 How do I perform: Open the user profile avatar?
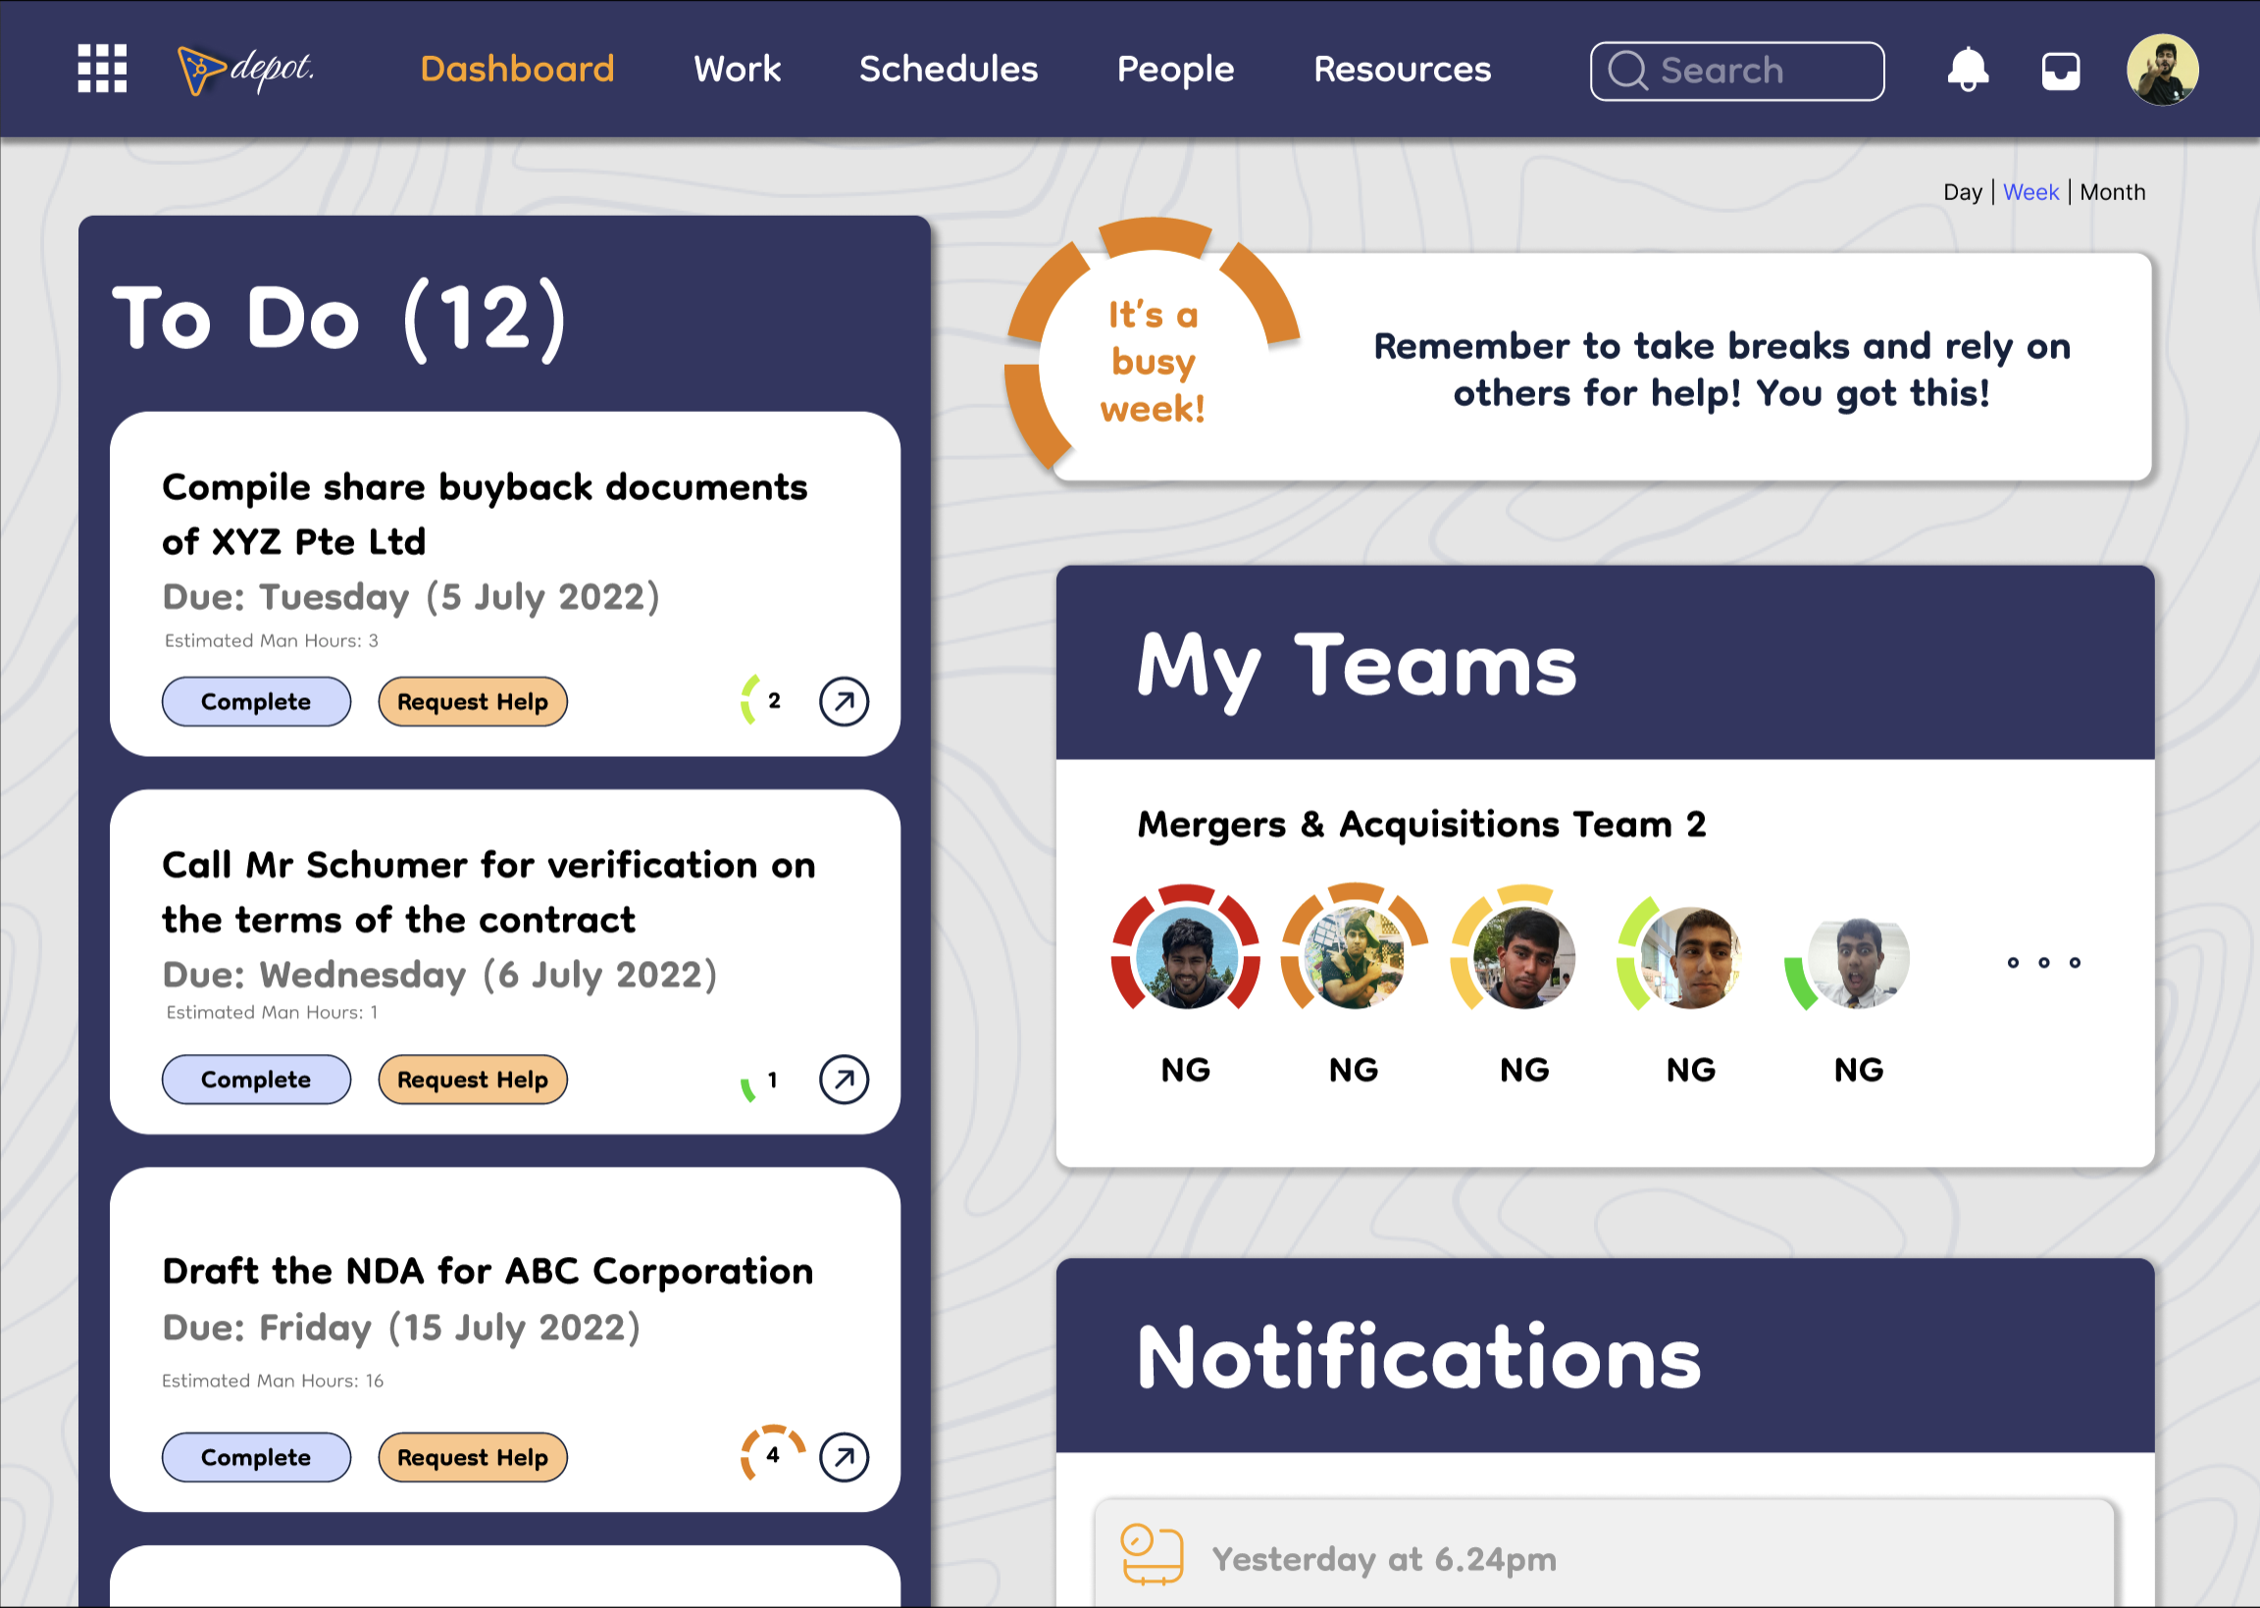(x=2162, y=70)
